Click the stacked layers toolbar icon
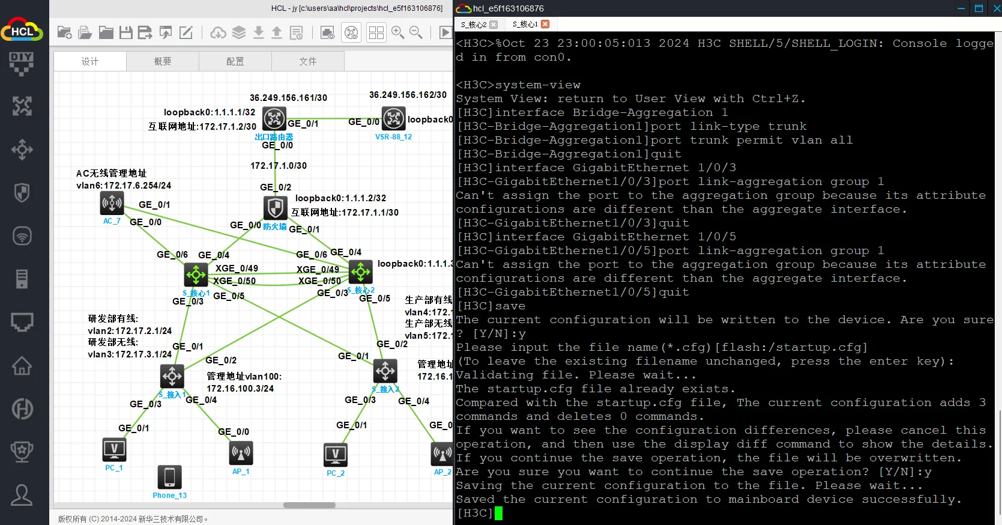 point(239,32)
